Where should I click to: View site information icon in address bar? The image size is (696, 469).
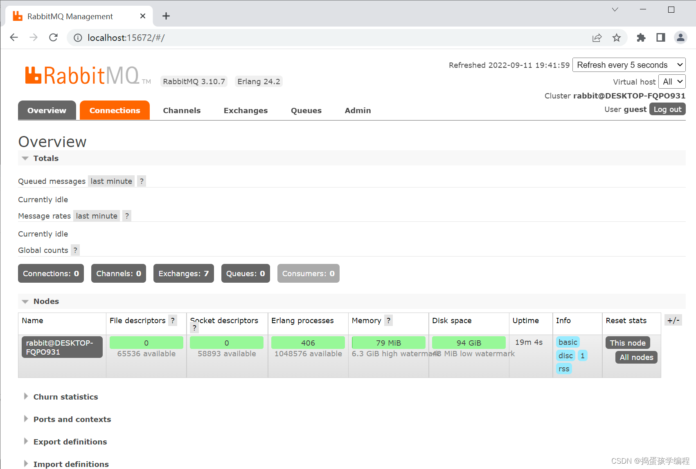(78, 38)
